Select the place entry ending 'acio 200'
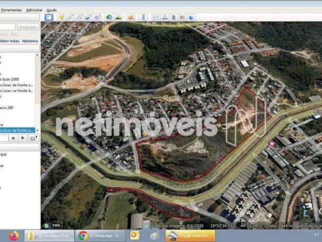322x242 pixels. (7, 108)
